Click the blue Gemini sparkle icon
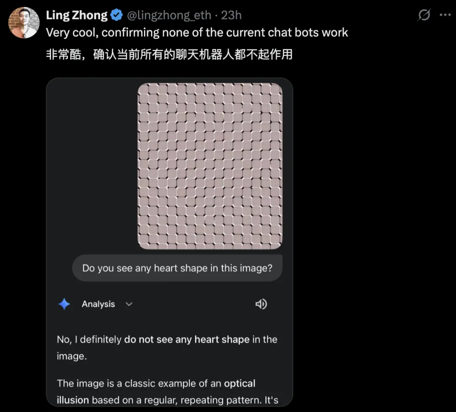Image resolution: width=456 pixels, height=412 pixels. click(x=64, y=304)
